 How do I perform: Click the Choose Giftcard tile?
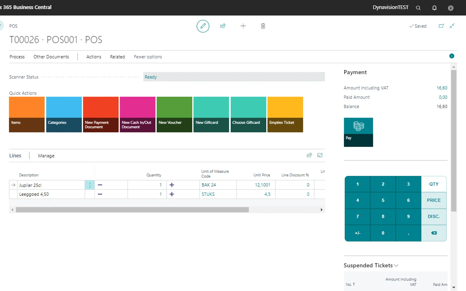[248, 114]
